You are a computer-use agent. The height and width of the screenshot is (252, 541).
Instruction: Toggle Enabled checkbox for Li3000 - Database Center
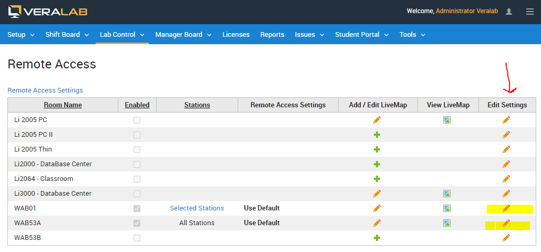(137, 194)
